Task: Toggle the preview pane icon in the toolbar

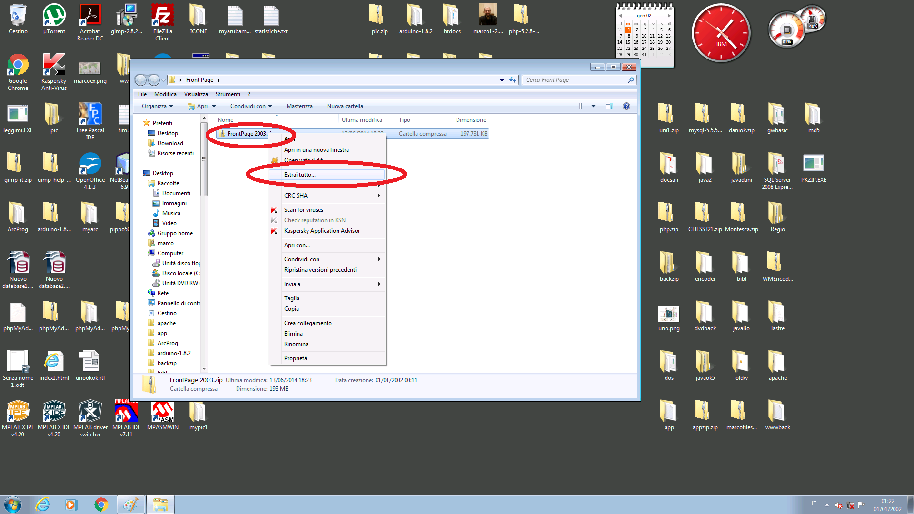Action: [x=609, y=106]
